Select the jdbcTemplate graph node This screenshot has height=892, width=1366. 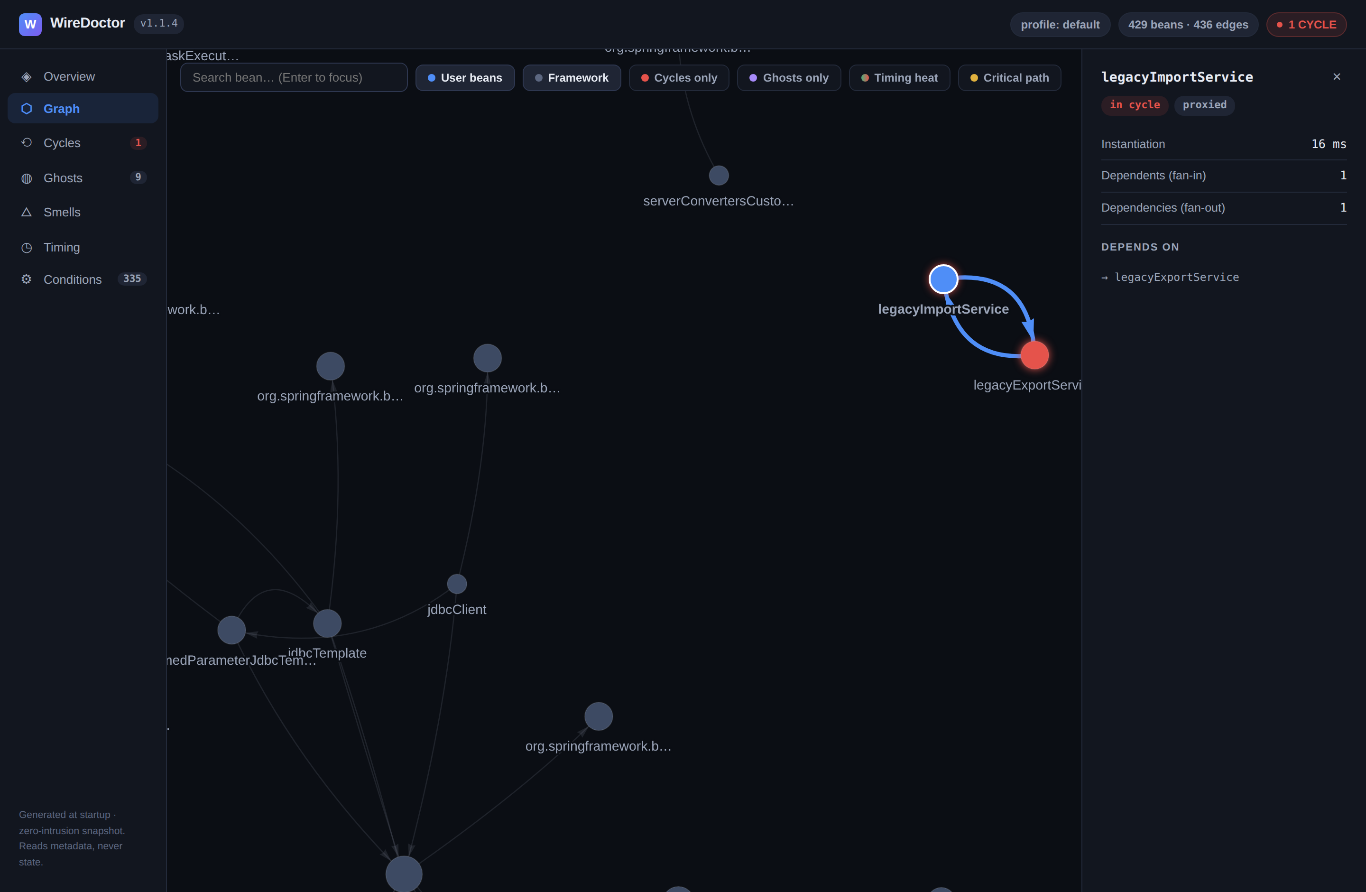click(327, 623)
